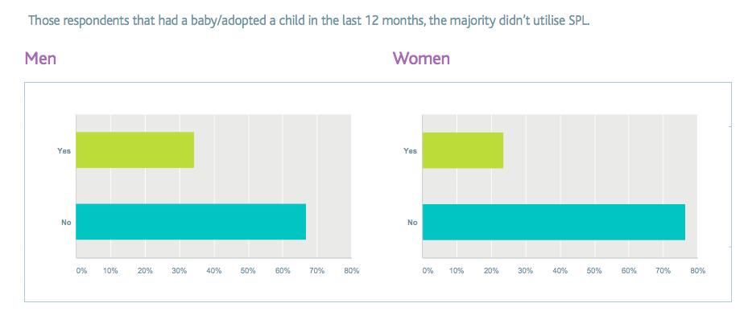
Task: Click the 40% axis label in Men chart
Action: pos(214,271)
